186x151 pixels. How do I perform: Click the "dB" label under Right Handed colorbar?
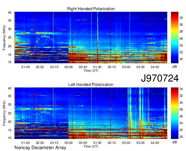[x=175, y=67]
